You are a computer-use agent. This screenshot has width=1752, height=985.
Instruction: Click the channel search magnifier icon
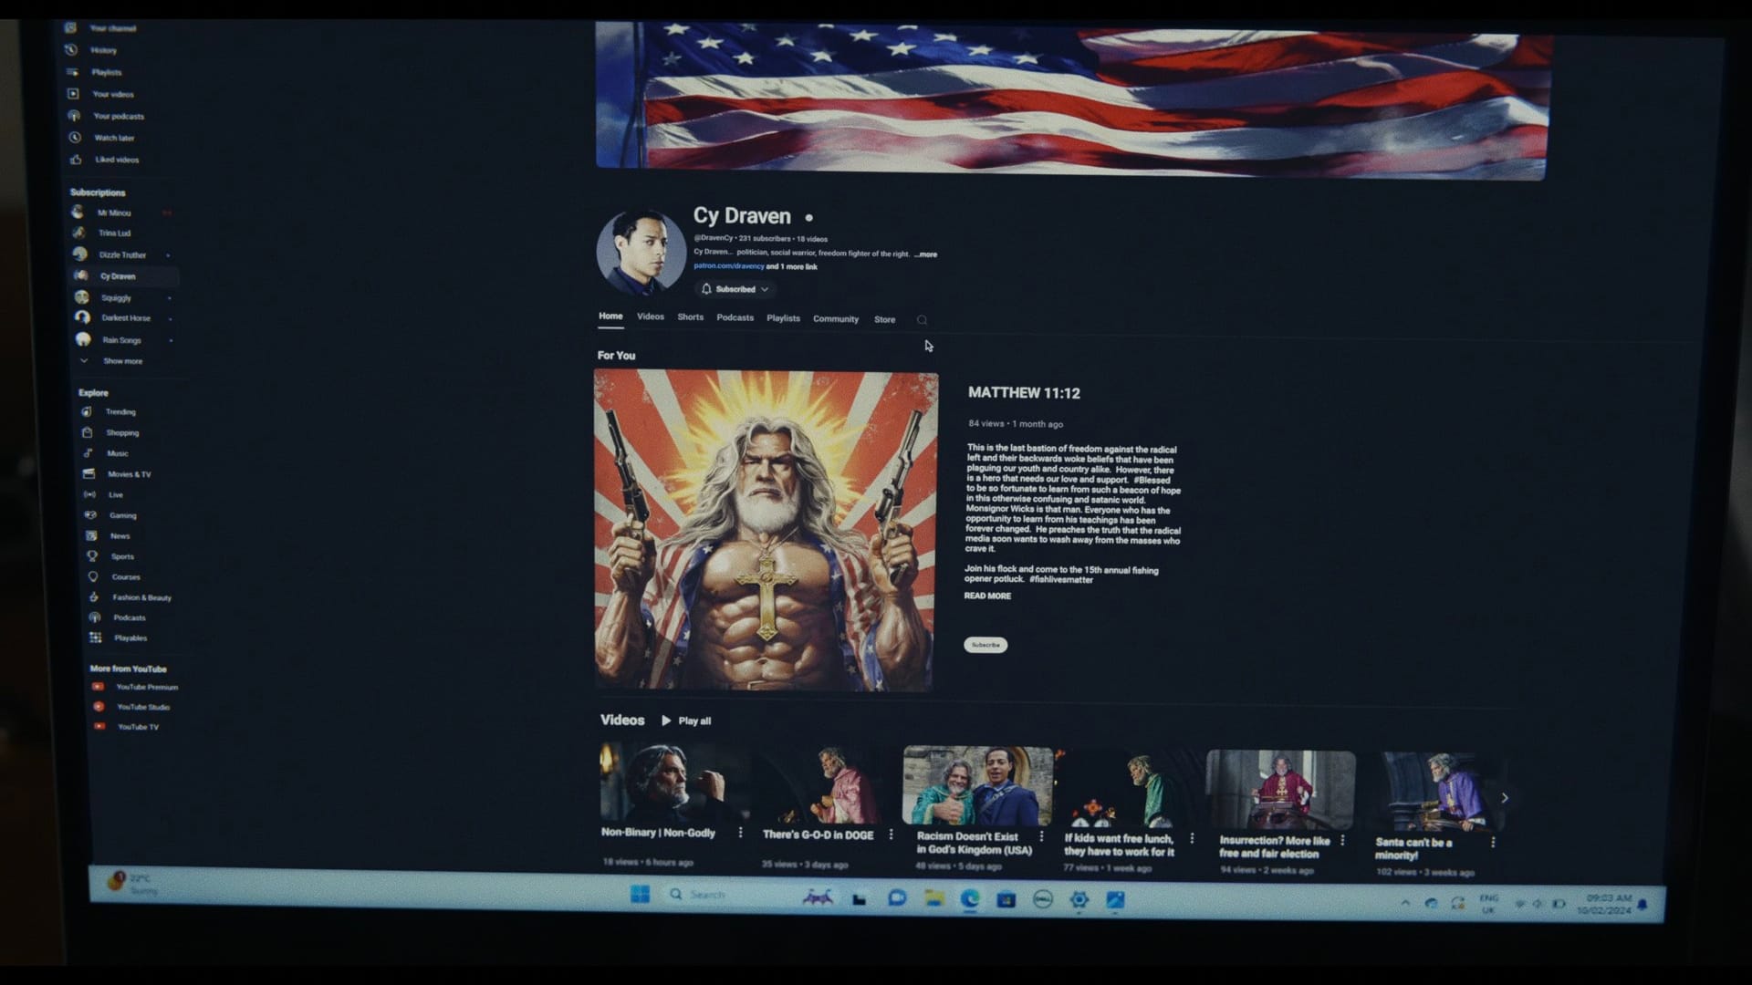point(922,320)
